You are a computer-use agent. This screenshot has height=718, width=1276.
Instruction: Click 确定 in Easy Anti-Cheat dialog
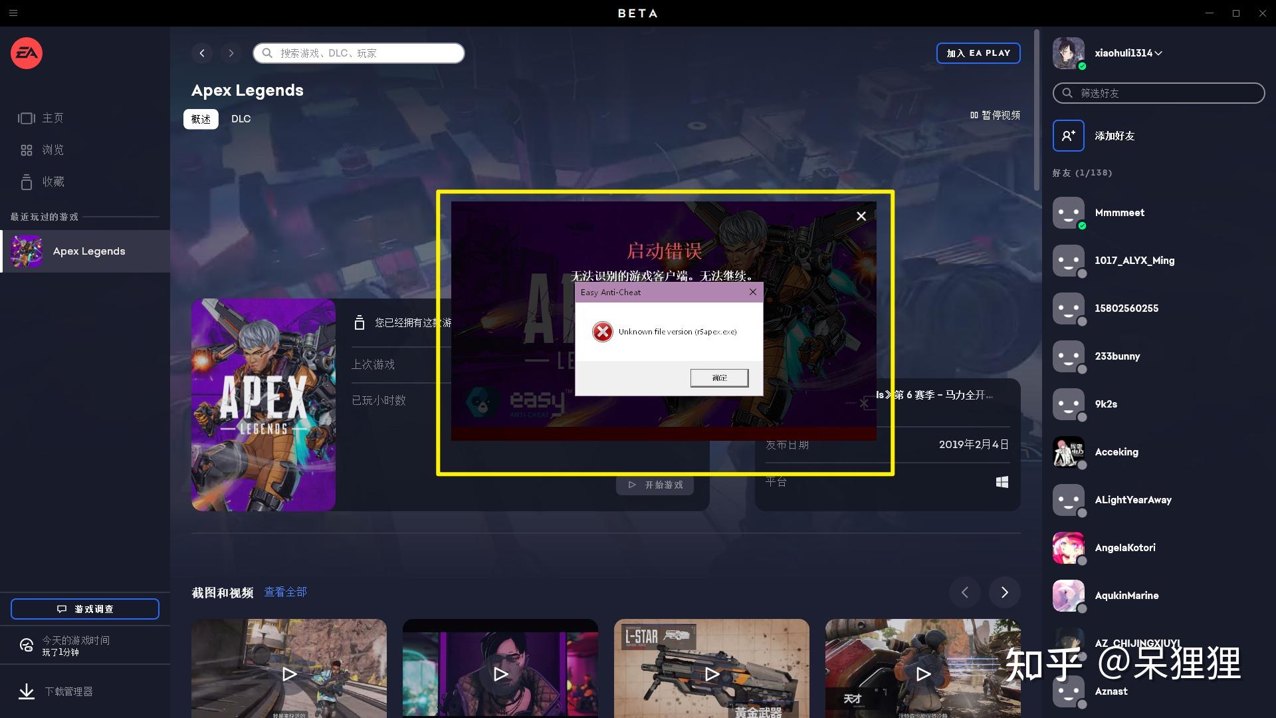(719, 378)
